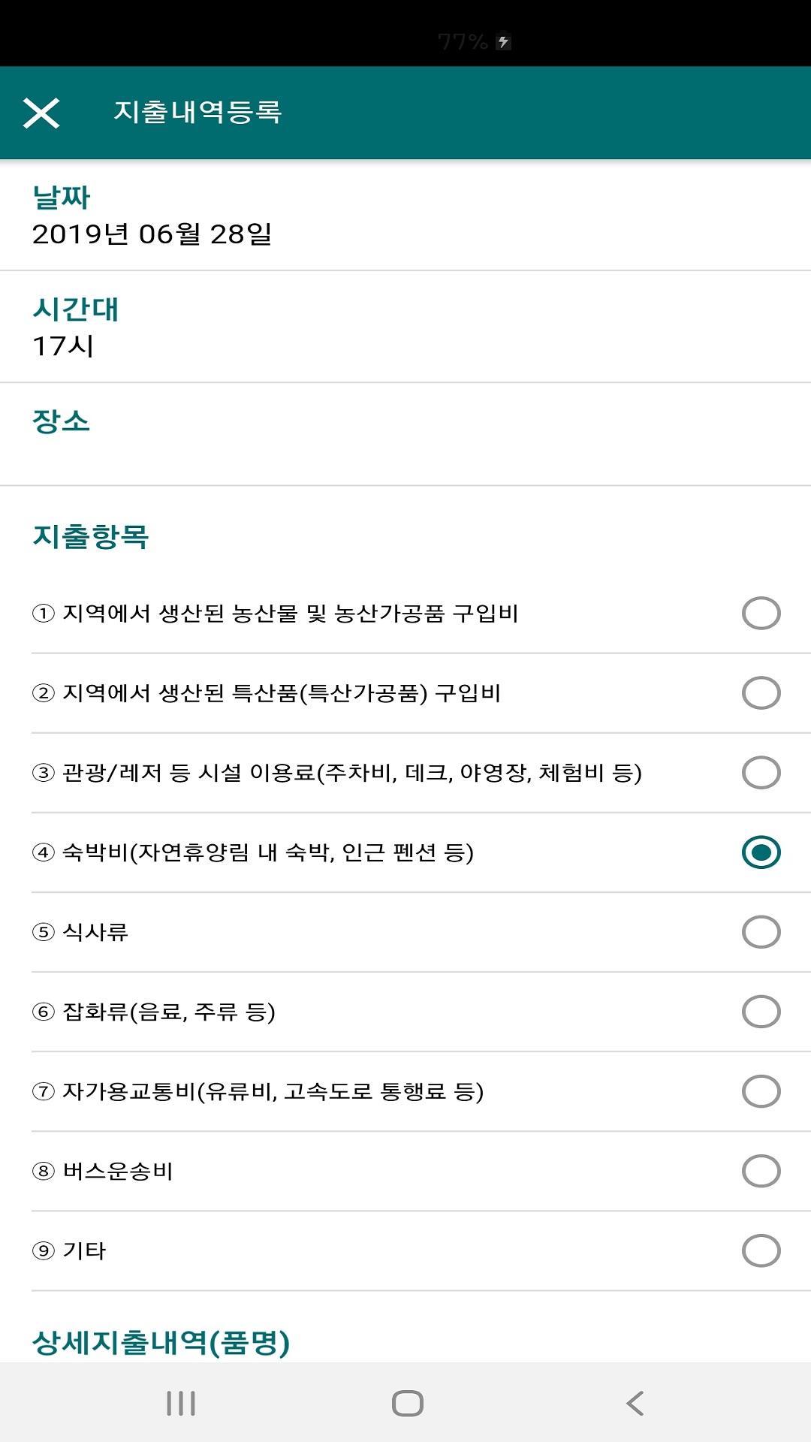This screenshot has width=811, height=1442.
Task: Select 자가용교통비 radio option
Action: coord(761,1091)
